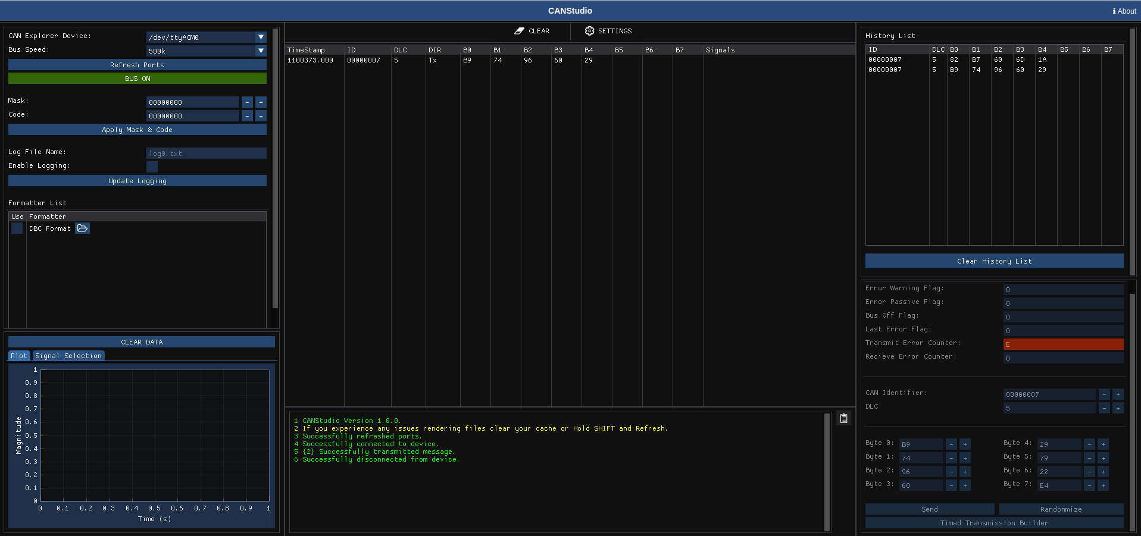Click the red Transmit Error Counter field
This screenshot has width=1141, height=536.
click(x=1063, y=344)
